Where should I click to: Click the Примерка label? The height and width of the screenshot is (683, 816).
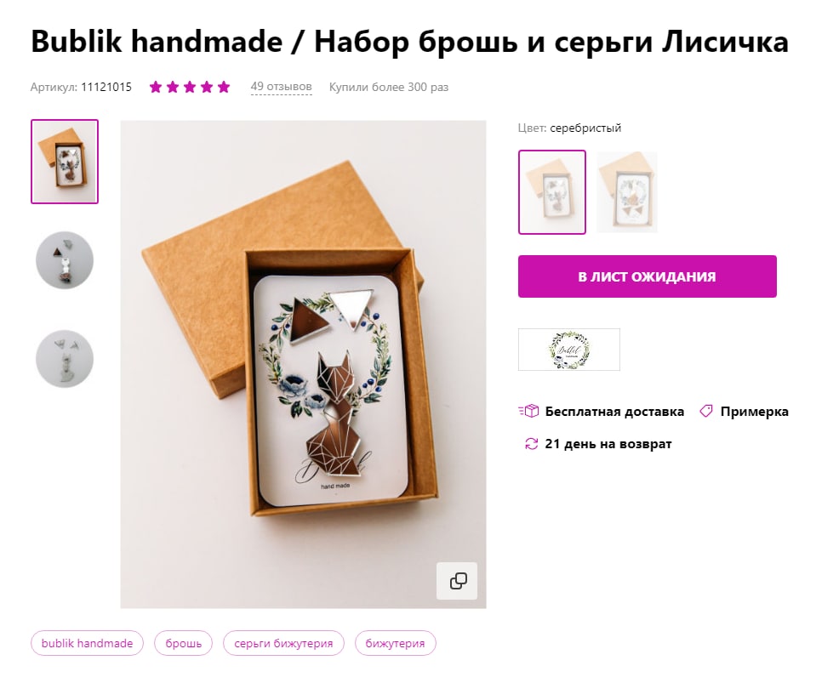tap(754, 412)
